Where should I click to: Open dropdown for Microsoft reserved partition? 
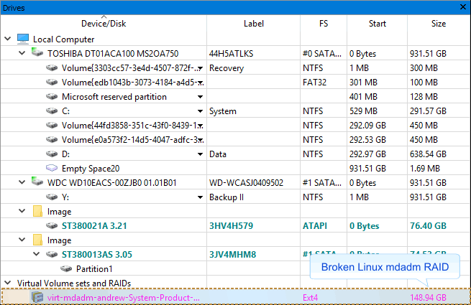(200, 96)
